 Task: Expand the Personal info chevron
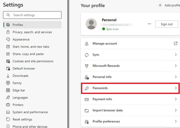(176, 77)
